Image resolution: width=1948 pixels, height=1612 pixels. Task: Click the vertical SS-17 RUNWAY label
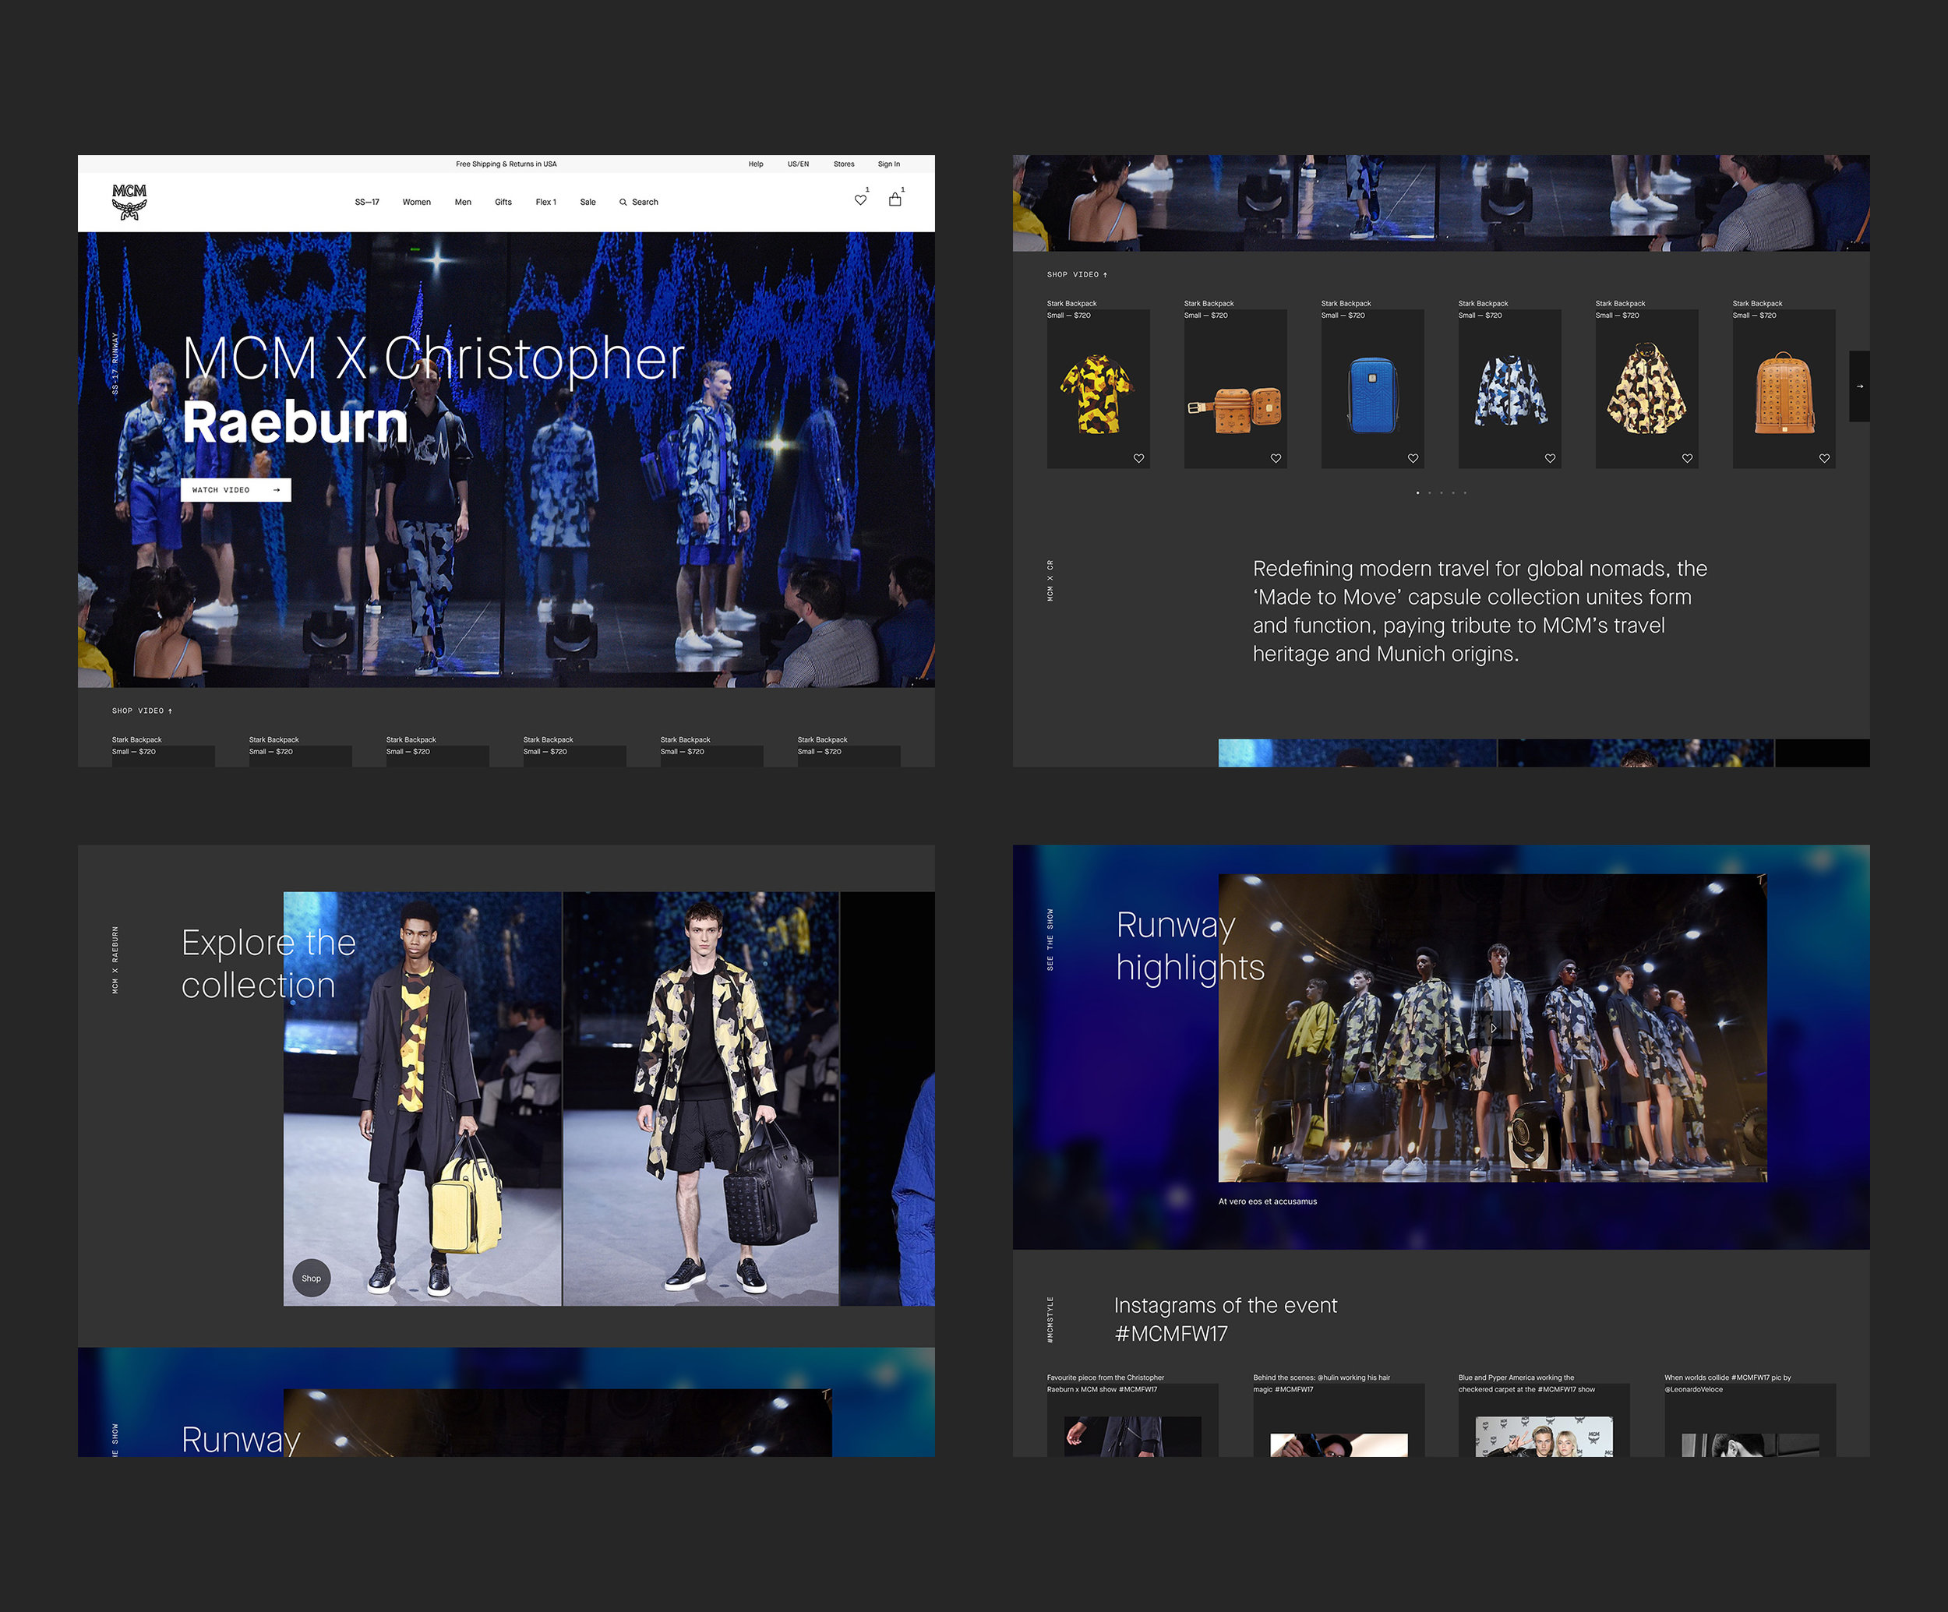(115, 364)
